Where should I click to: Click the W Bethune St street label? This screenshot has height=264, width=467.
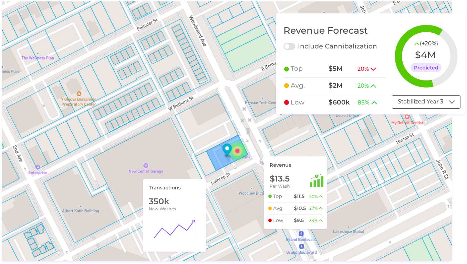tap(181, 103)
